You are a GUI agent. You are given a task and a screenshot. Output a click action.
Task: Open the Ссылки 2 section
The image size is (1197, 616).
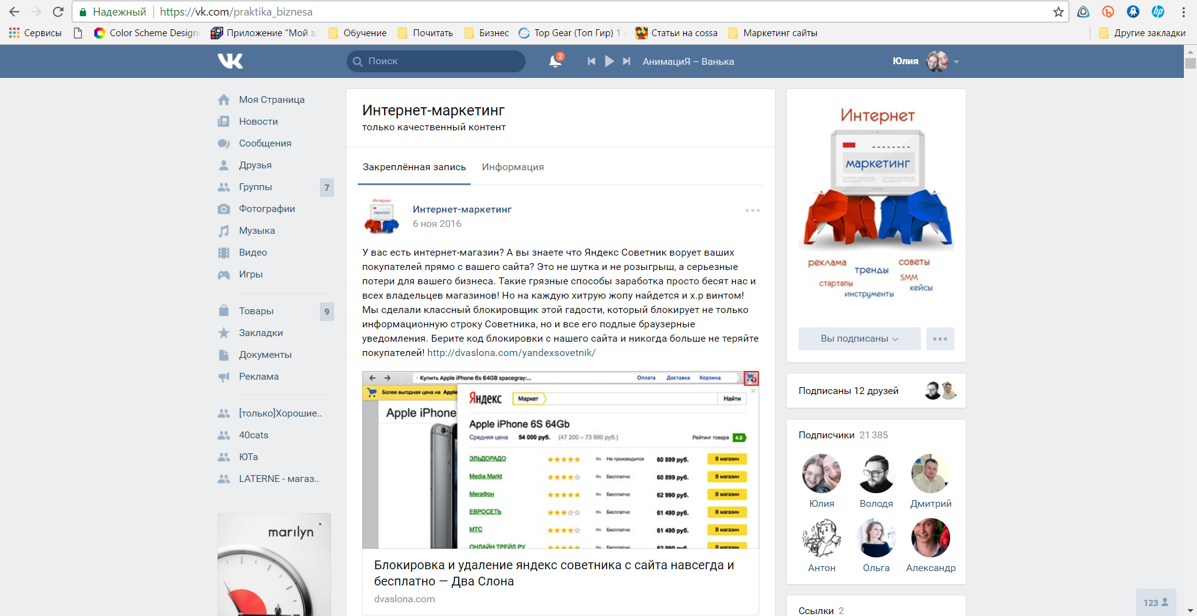[x=821, y=610]
